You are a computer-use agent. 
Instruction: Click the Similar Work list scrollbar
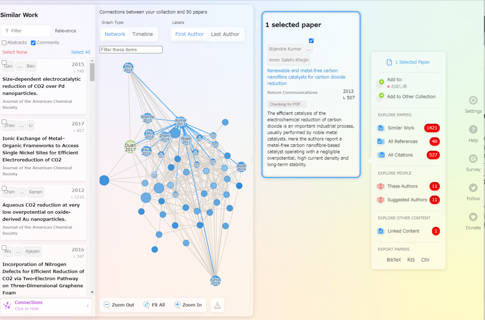[x=92, y=73]
